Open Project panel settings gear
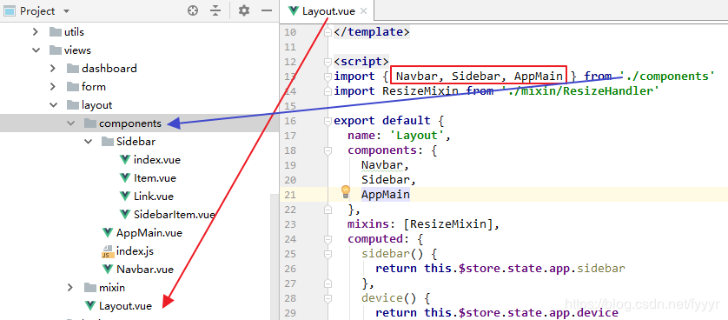 [x=244, y=10]
